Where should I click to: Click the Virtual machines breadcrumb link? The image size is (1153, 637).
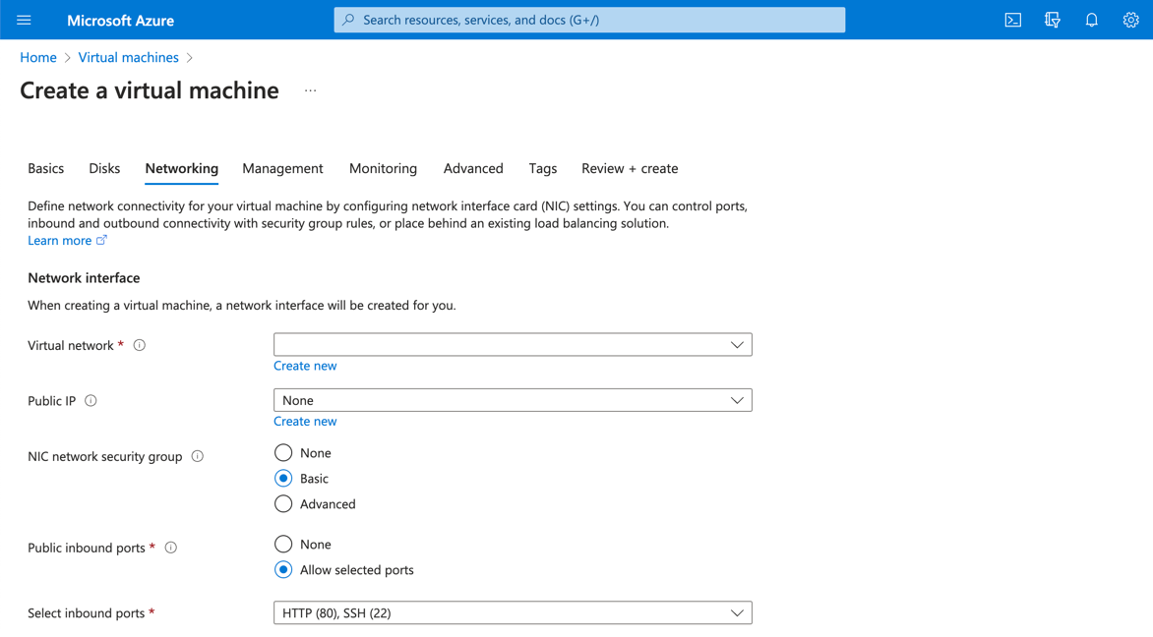[129, 57]
